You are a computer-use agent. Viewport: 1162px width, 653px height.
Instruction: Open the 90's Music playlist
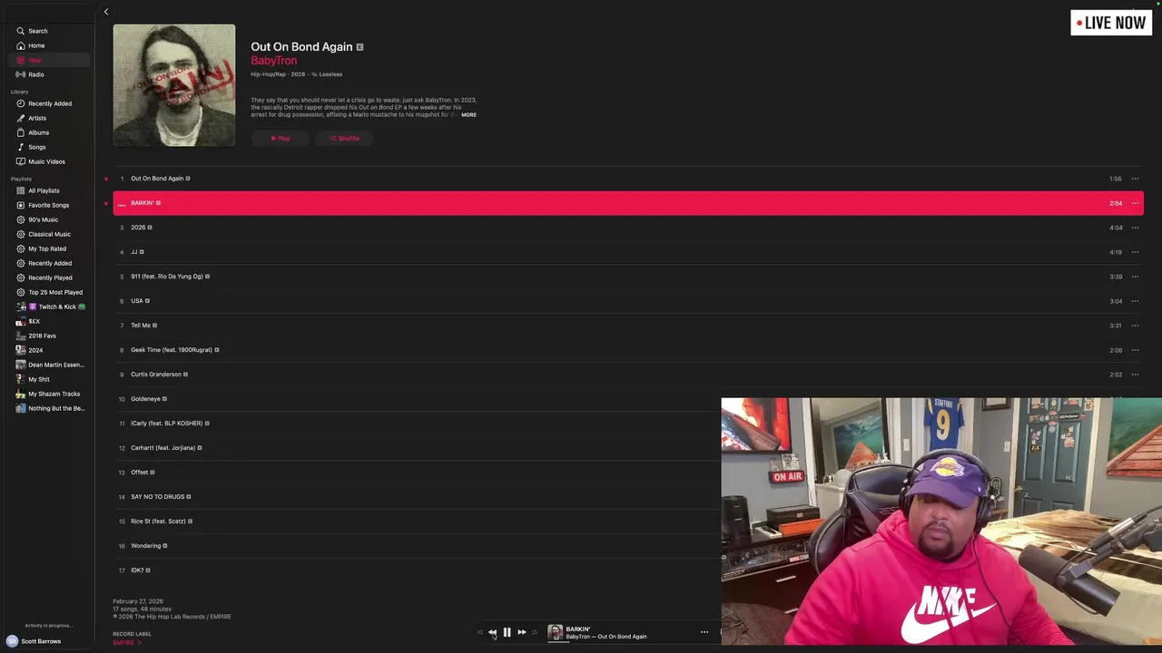click(49, 219)
